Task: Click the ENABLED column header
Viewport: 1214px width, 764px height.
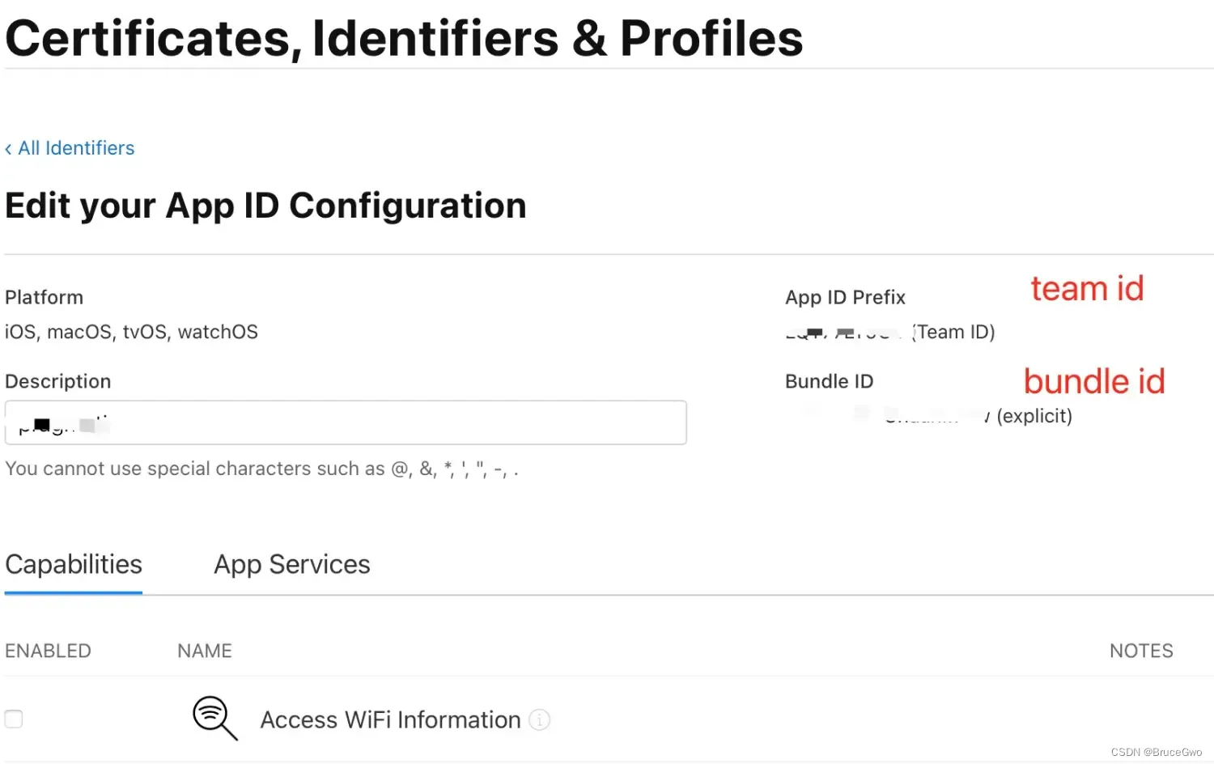Action: point(48,651)
